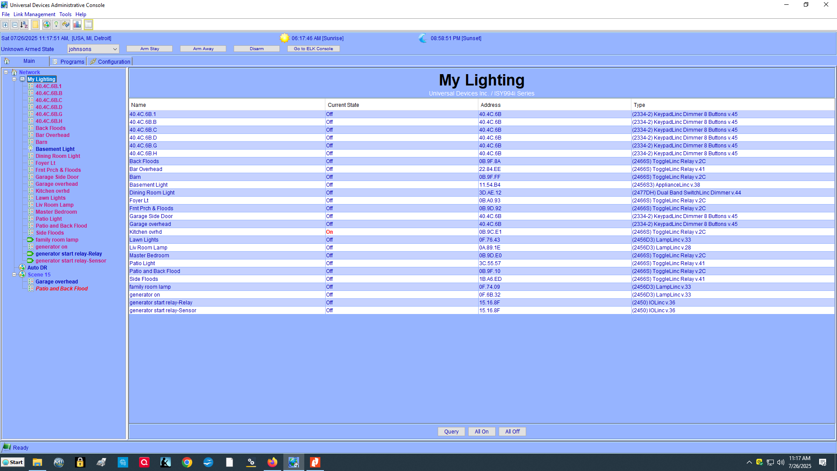The image size is (837, 471).
Task: Select 40.4C.6B.1 in the tree
Action: pyautogui.click(x=48, y=86)
